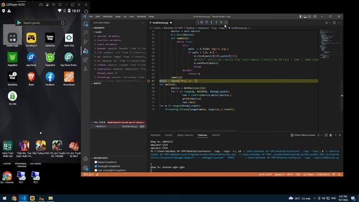Open the Extensions view
Viewport: 359px width, 202px height.
(85, 60)
